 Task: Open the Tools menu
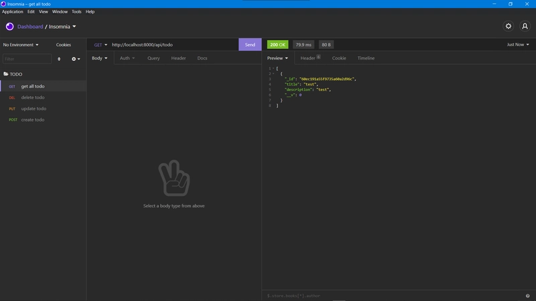click(76, 11)
